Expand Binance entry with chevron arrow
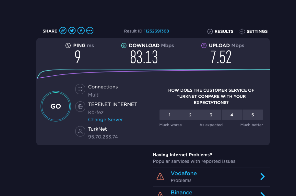The height and width of the screenshot is (196, 296). tap(263, 194)
